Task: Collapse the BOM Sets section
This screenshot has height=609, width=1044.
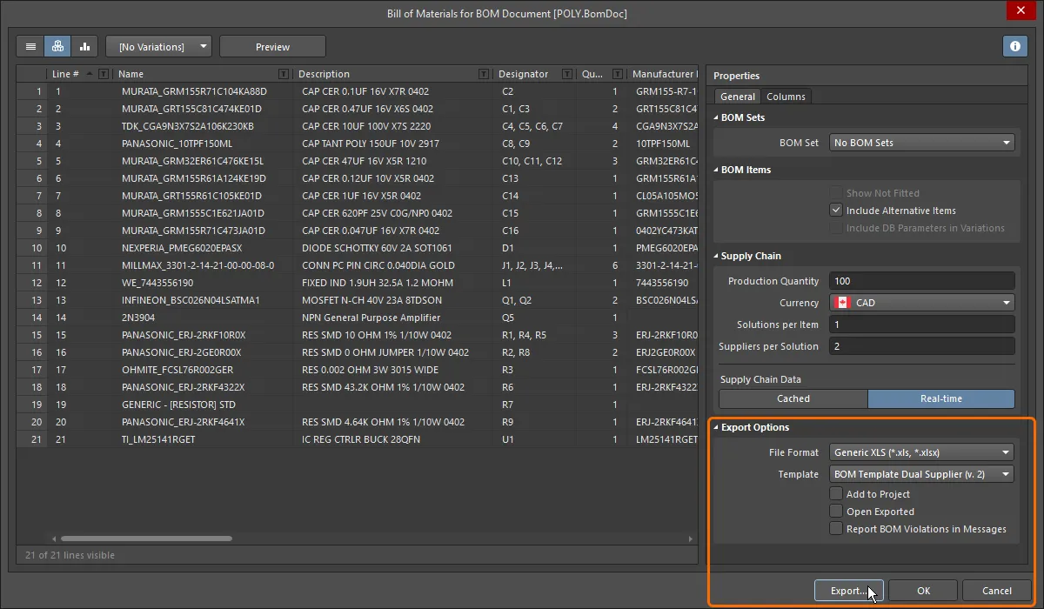Action: coord(717,117)
